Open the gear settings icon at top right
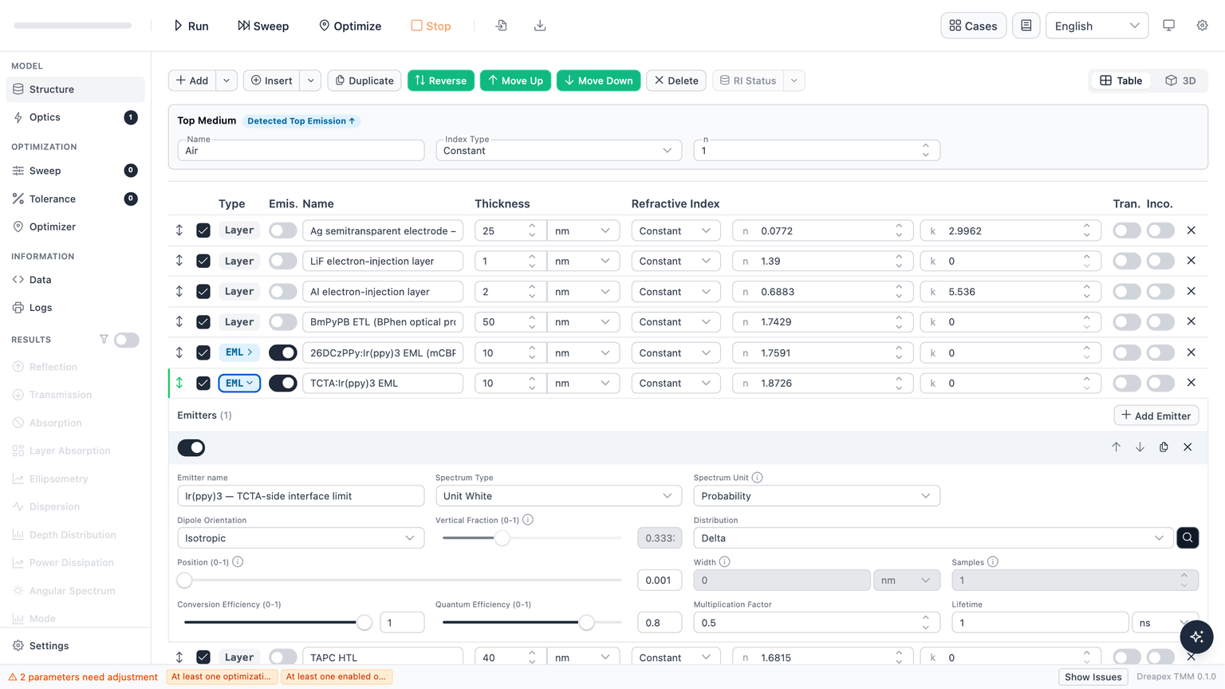Image resolution: width=1225 pixels, height=689 pixels. click(1202, 26)
